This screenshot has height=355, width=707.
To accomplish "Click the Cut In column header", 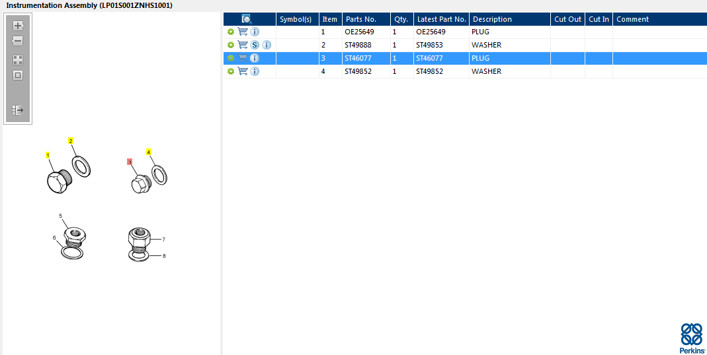I will [599, 19].
